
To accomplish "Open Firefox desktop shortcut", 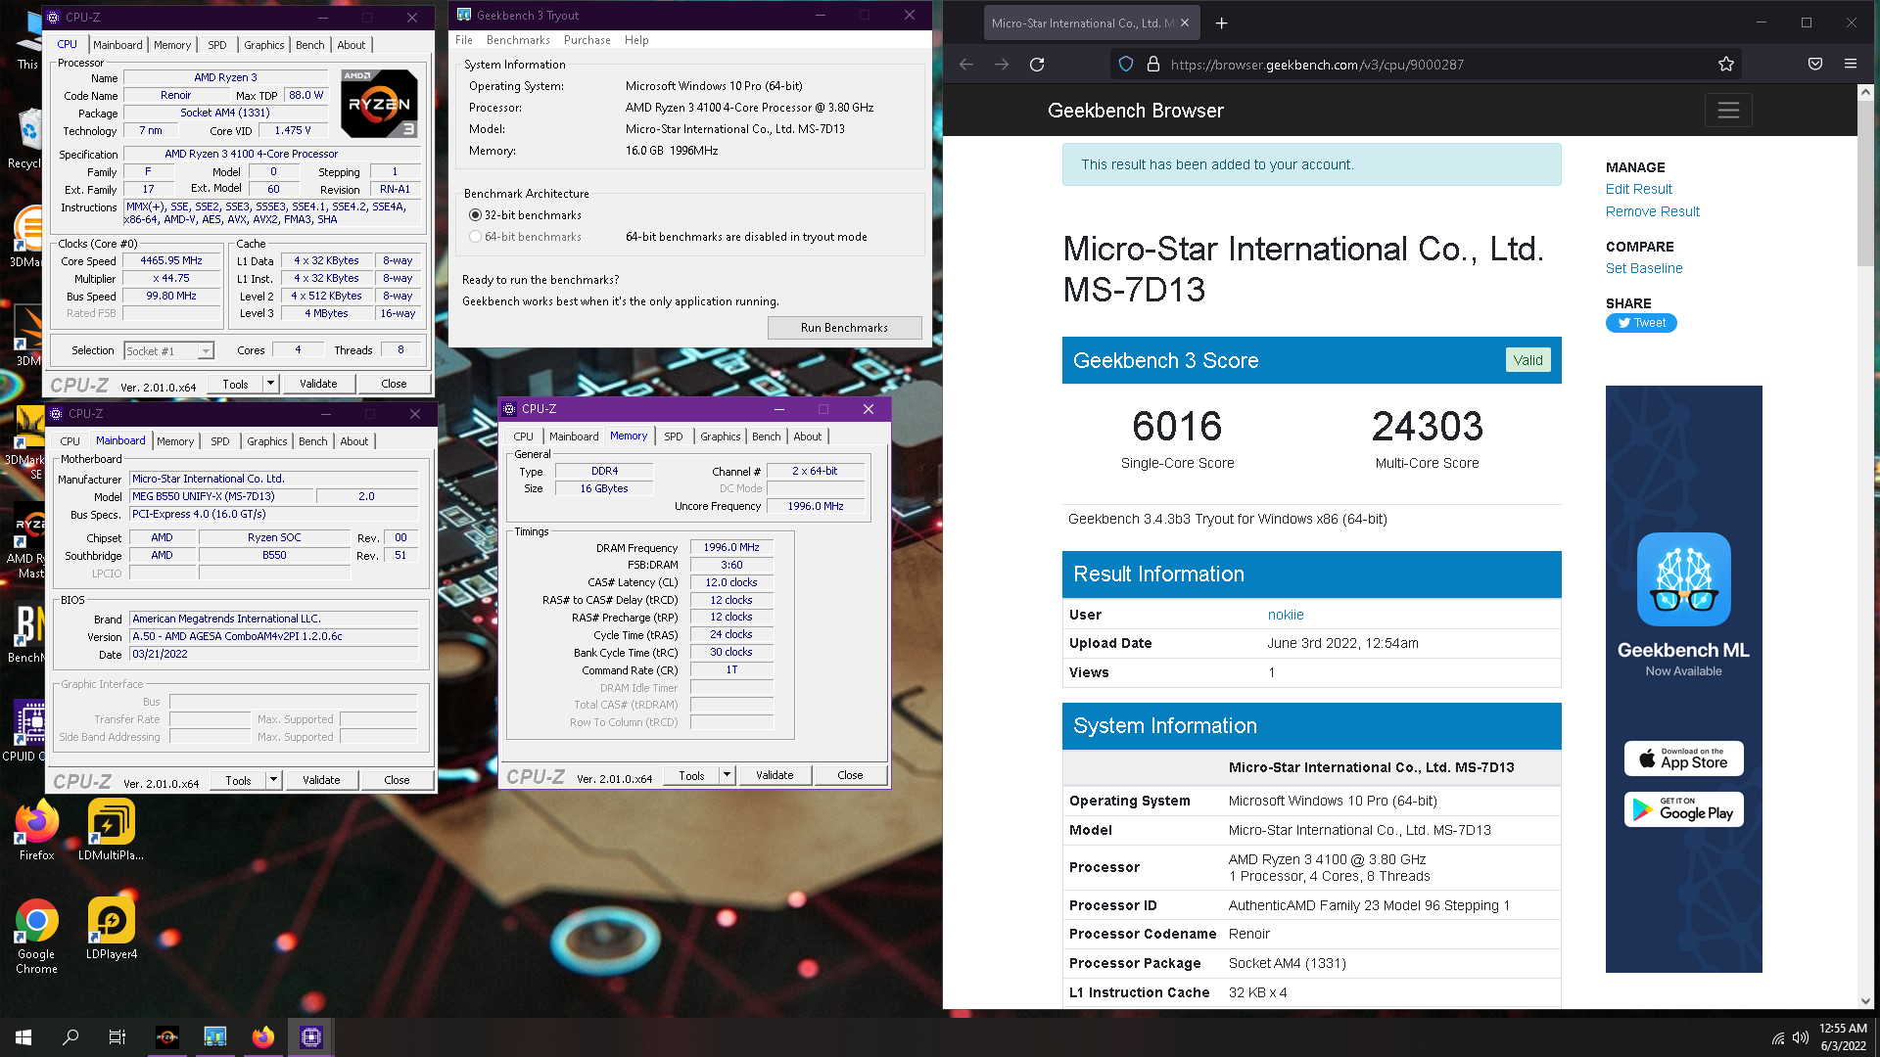I will 36,830.
